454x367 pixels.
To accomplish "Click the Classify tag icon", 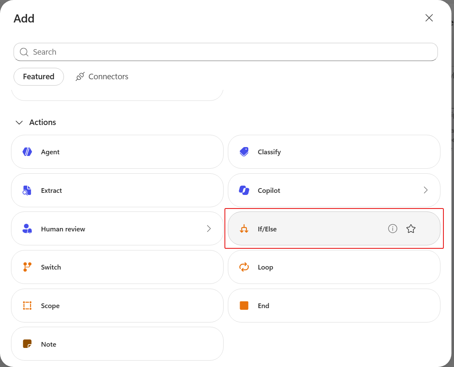I will coord(244,152).
